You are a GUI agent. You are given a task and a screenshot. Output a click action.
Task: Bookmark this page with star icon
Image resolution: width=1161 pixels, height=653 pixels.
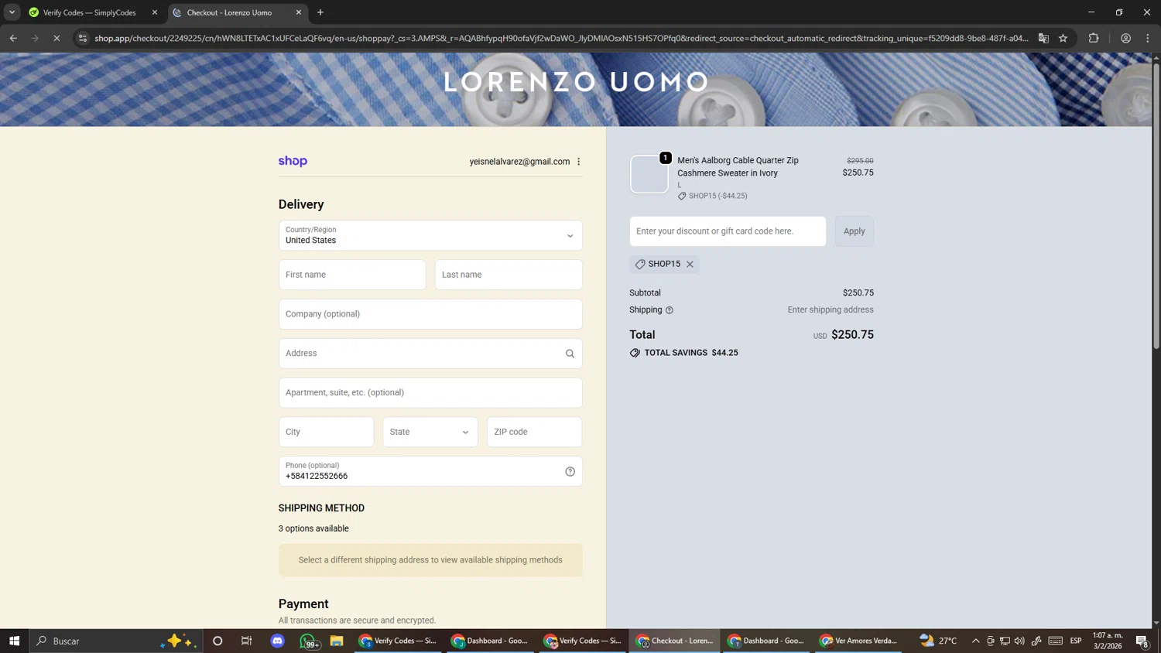[1063, 38]
